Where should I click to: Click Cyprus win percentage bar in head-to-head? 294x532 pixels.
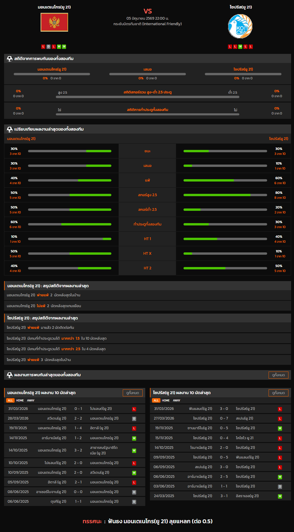click(x=243, y=74)
